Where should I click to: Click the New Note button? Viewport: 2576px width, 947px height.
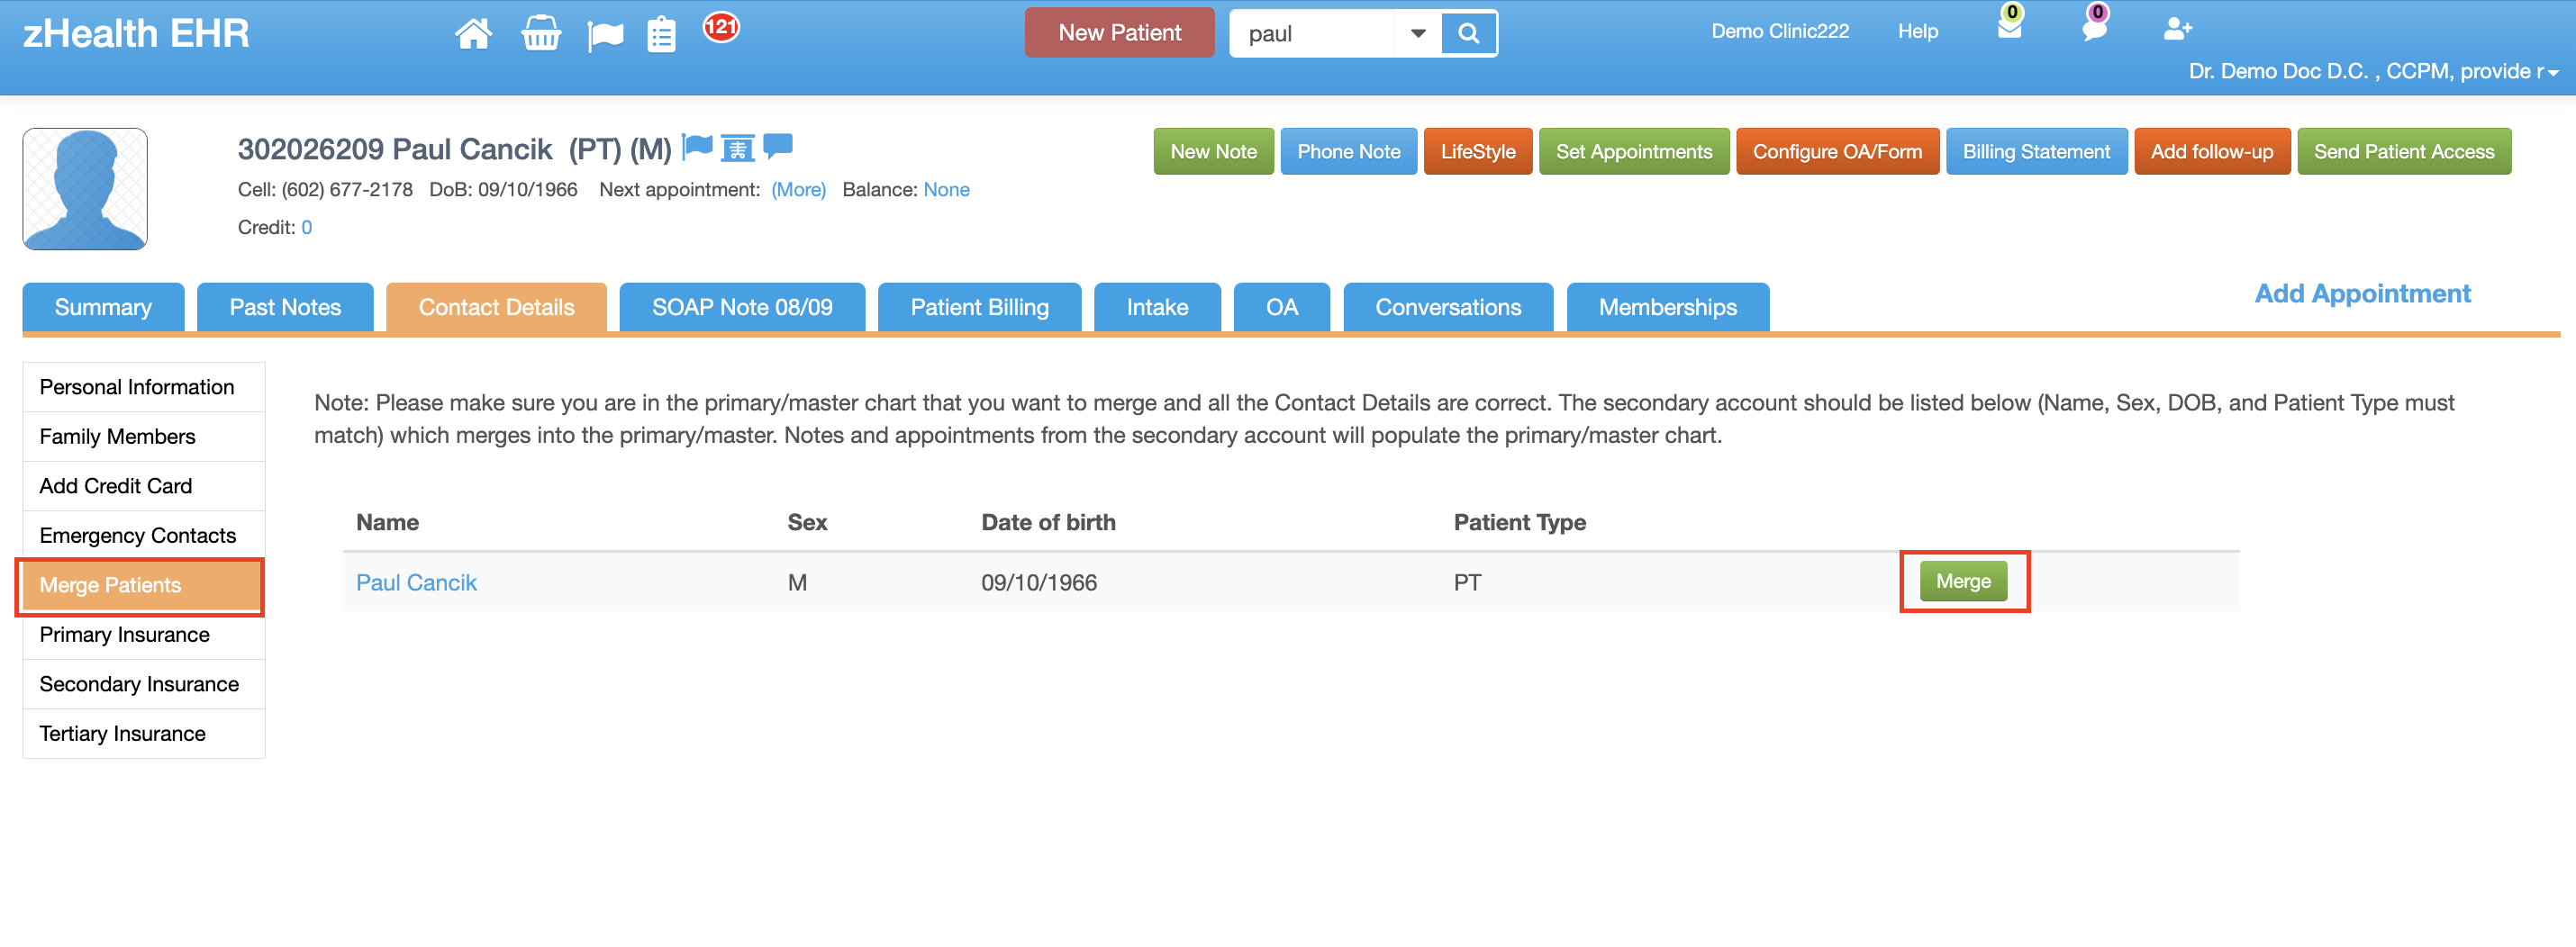pos(1213,152)
